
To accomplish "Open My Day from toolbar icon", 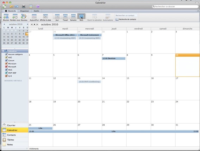I will 31,6.
